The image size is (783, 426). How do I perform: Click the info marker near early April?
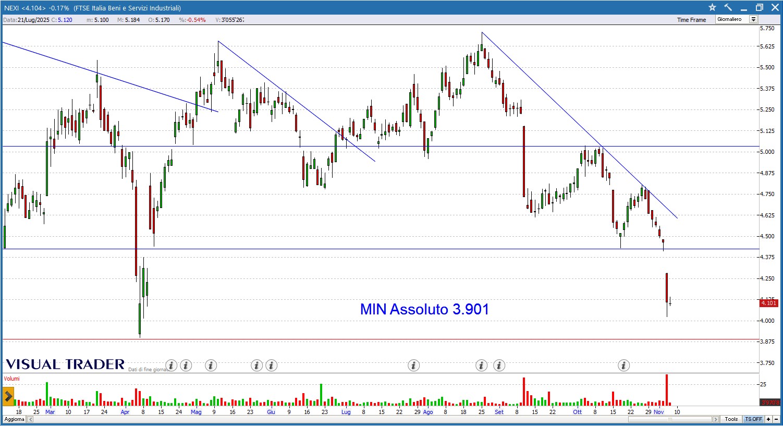coord(171,366)
